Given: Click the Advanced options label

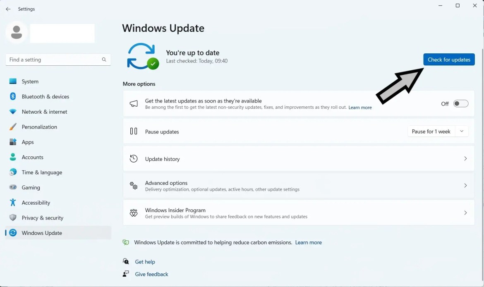Looking at the screenshot, I should (x=166, y=183).
